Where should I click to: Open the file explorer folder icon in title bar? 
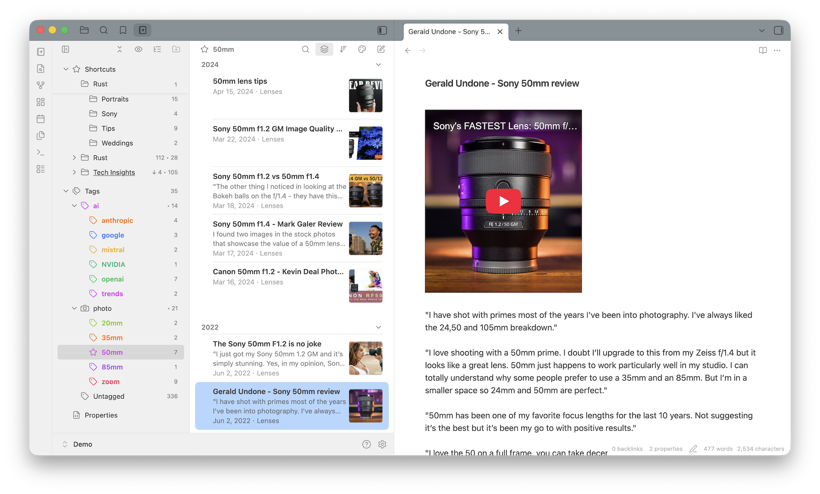(x=84, y=30)
